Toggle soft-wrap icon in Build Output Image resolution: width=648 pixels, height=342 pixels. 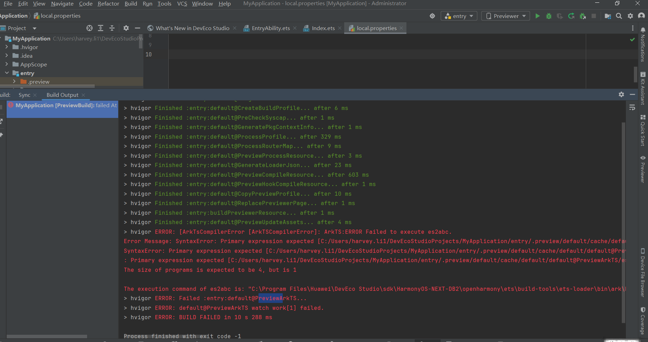click(x=632, y=108)
